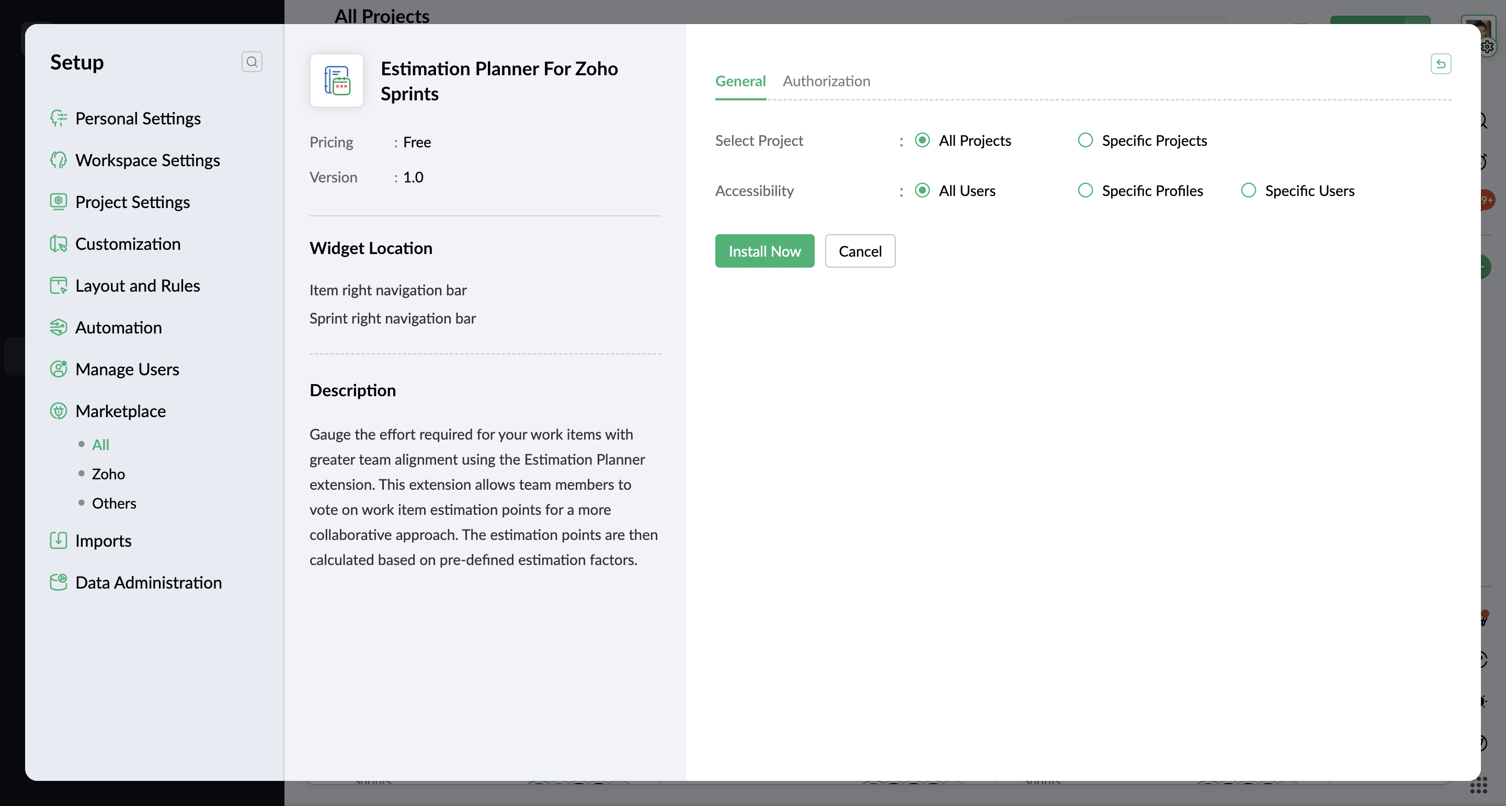This screenshot has width=1506, height=806.
Task: Click the apps grid icon at bottom right
Action: click(x=1478, y=785)
